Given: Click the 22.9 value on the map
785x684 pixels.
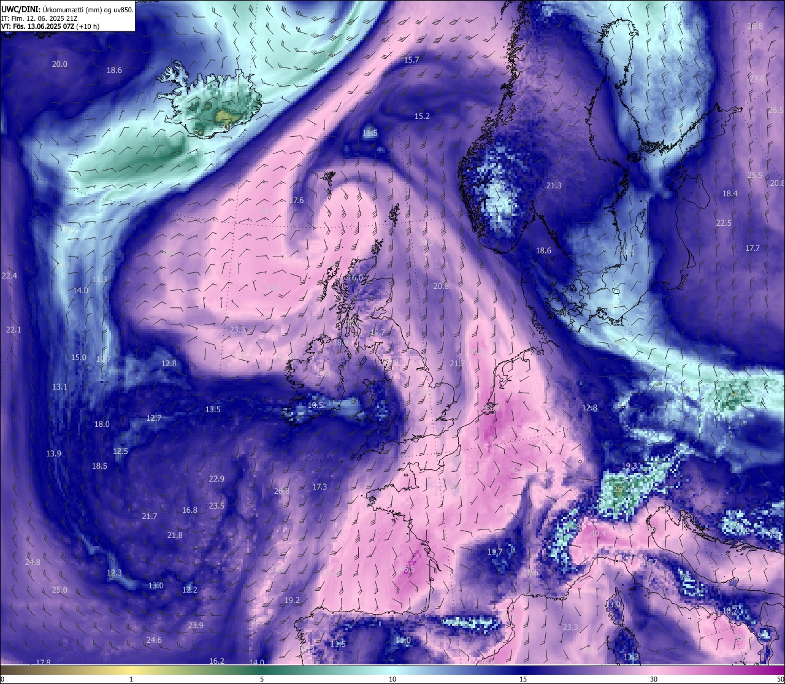Looking at the screenshot, I should 216,479.
